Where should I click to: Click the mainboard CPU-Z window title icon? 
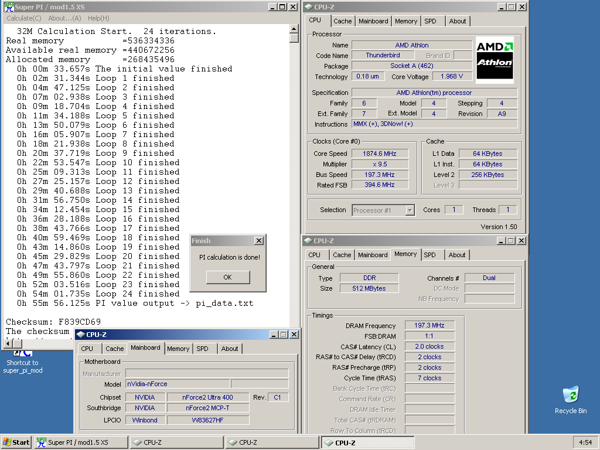tap(81, 335)
